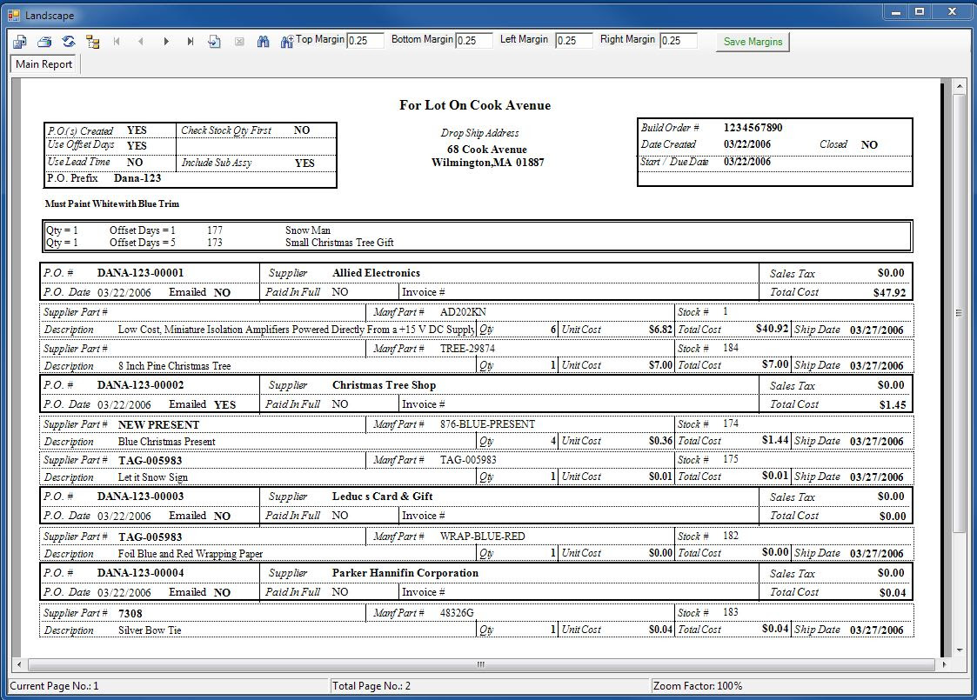Click the vertical scrollbar up arrow
The height and width of the screenshot is (700, 977).
(959, 85)
